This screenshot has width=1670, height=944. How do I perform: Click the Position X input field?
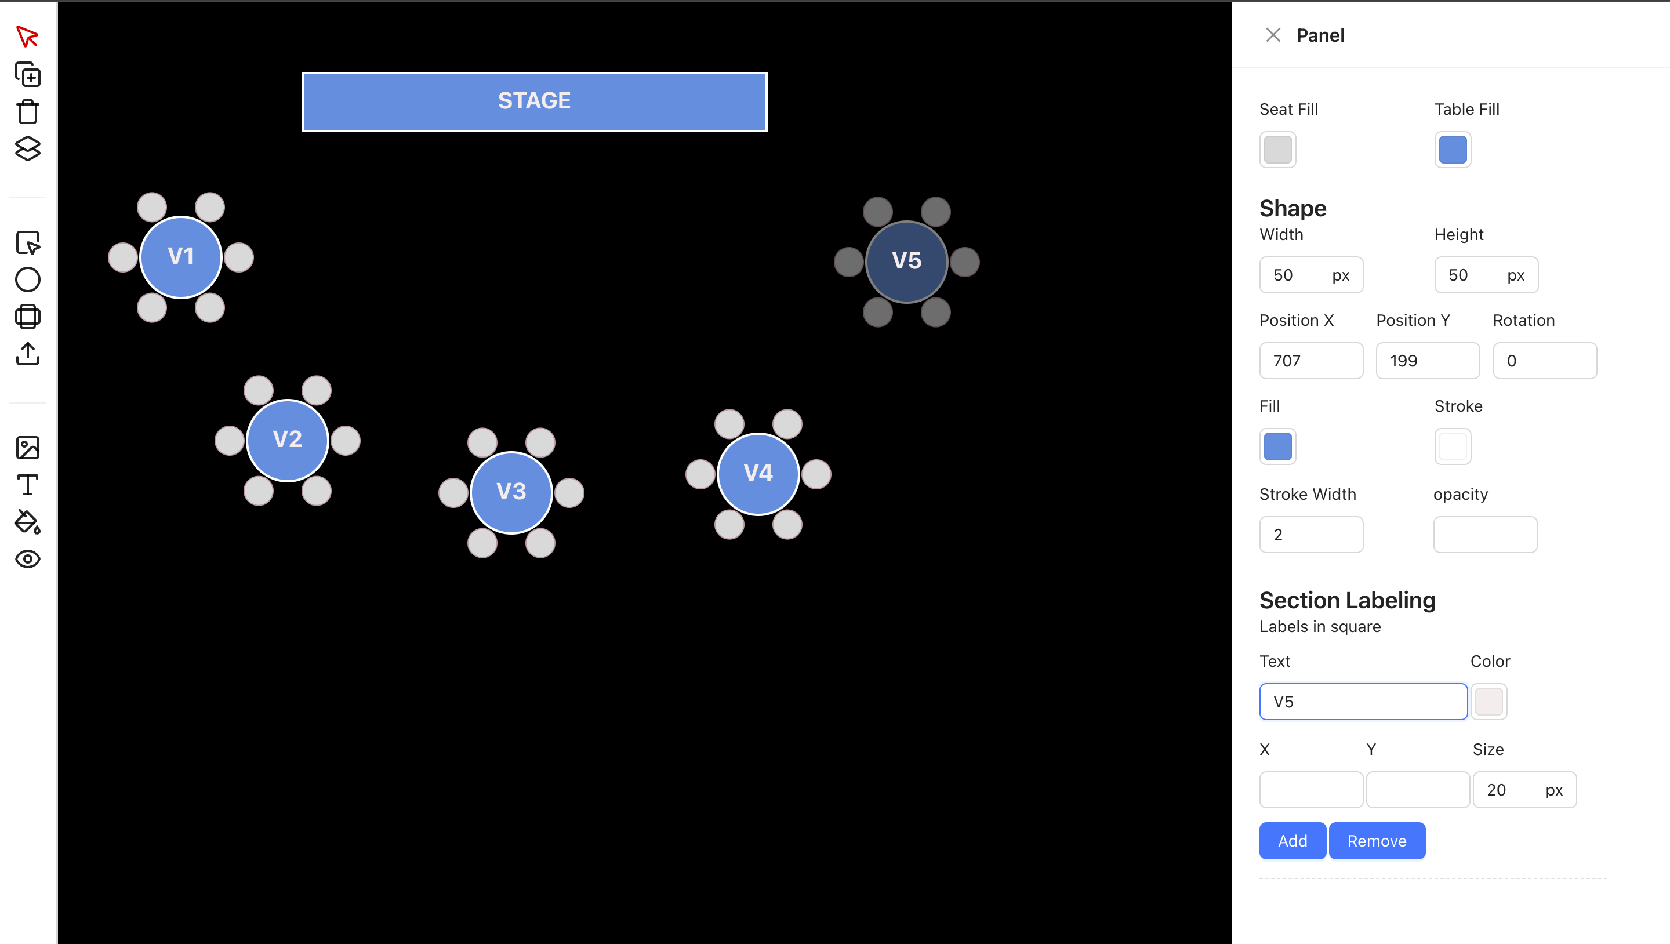1310,361
